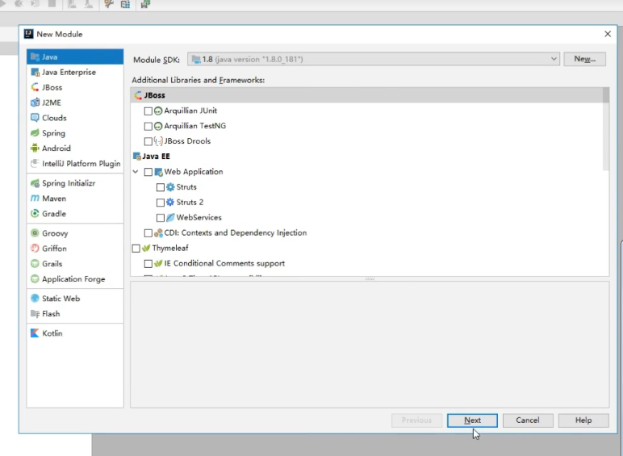Image resolution: width=623 pixels, height=456 pixels.
Task: Close the New Module dialog
Action: point(608,34)
